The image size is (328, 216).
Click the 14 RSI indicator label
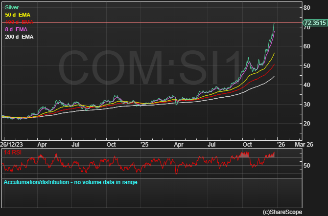click(x=13, y=153)
